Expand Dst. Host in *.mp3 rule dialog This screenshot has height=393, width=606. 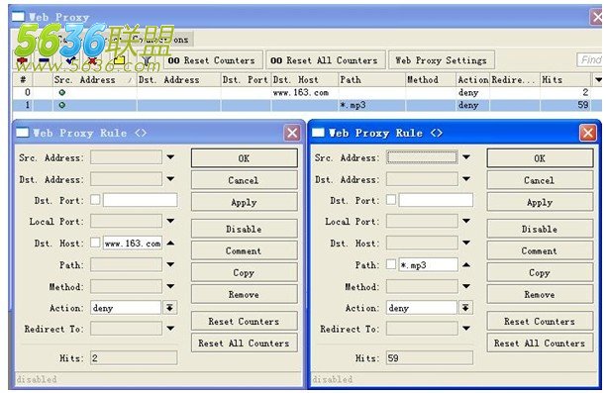(x=466, y=244)
